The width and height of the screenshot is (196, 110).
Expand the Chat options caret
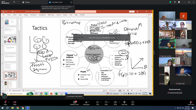pos(101,102)
